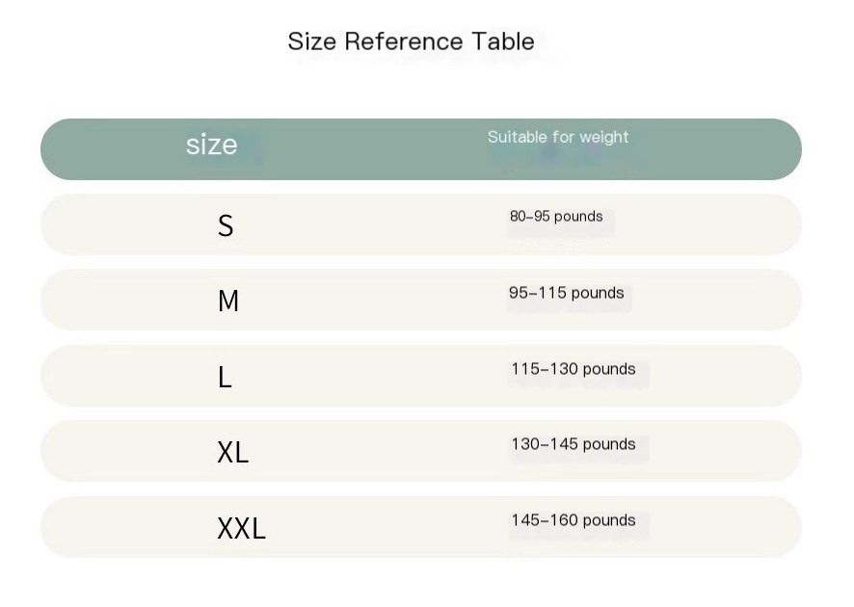This screenshot has width=854, height=607.
Task: Select the L size label
Action: click(x=225, y=377)
